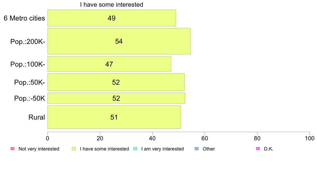Viewport: 317px width, 196px height.
Task: Click the Rural category label
Action: click(x=37, y=117)
